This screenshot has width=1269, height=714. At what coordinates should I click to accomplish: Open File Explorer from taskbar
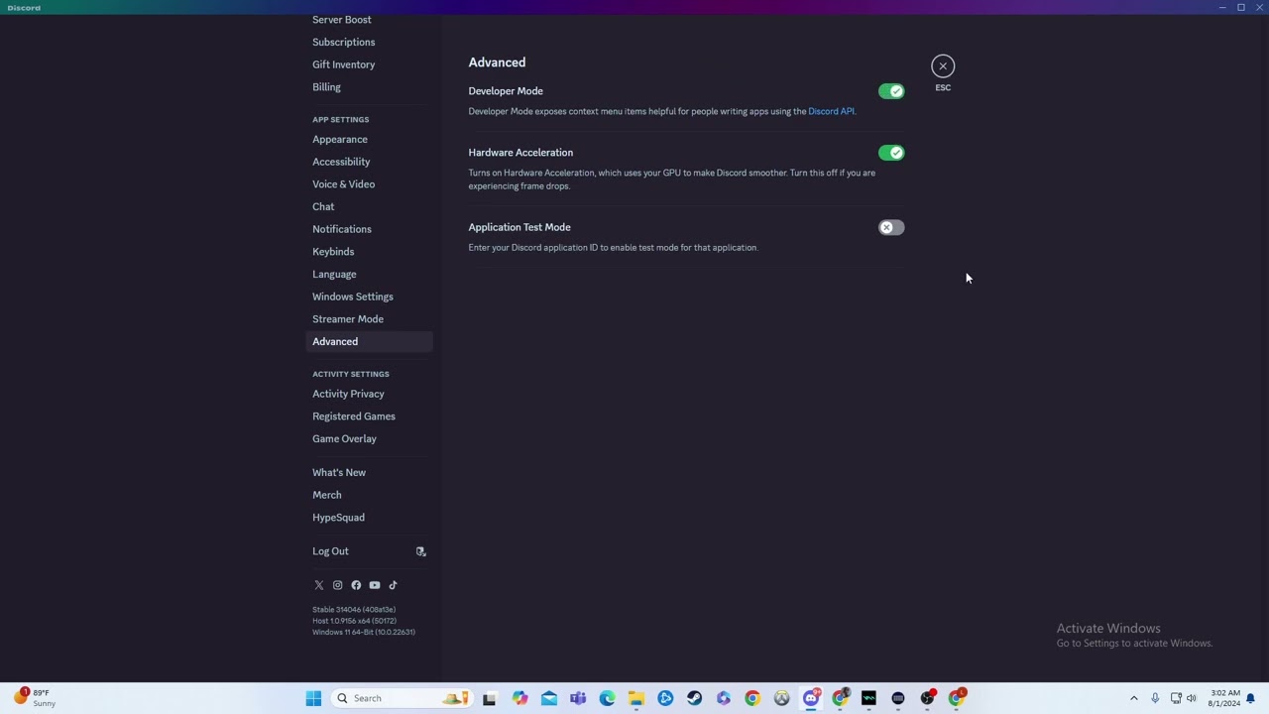(635, 698)
